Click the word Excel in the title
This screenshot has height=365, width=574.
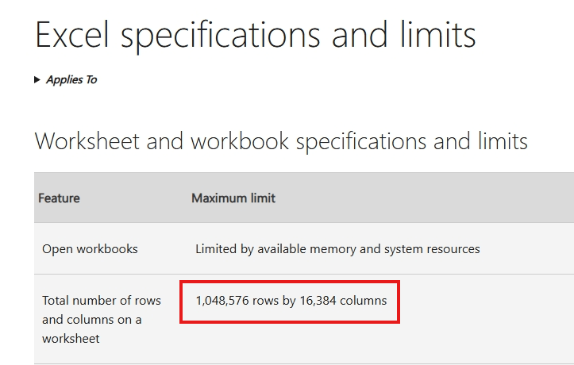72,35
